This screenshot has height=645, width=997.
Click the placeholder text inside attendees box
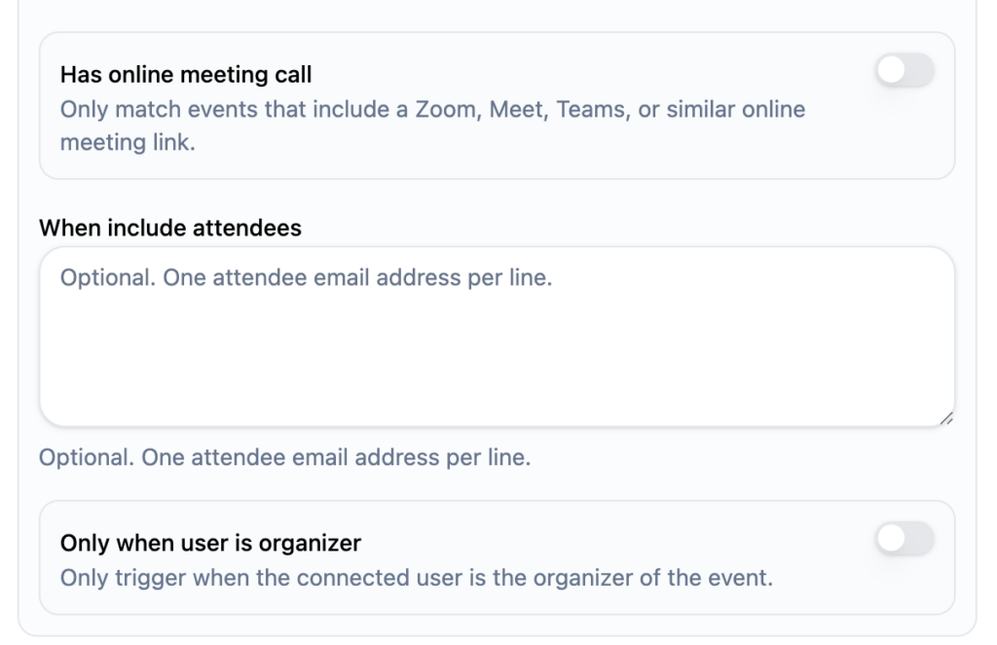pos(306,278)
